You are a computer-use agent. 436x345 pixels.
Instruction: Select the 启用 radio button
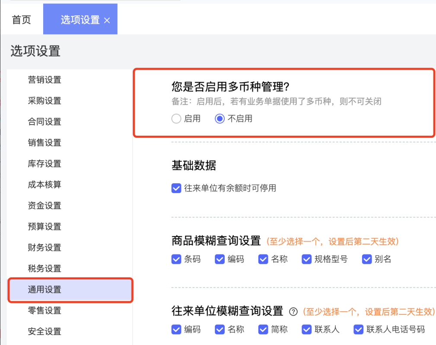176,119
